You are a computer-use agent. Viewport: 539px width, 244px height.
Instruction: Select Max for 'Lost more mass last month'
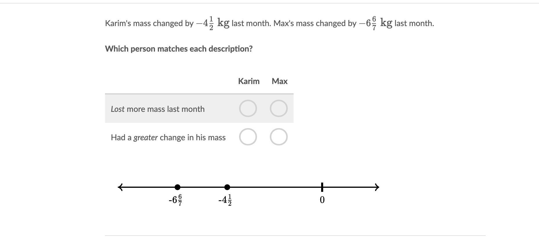pos(278,109)
